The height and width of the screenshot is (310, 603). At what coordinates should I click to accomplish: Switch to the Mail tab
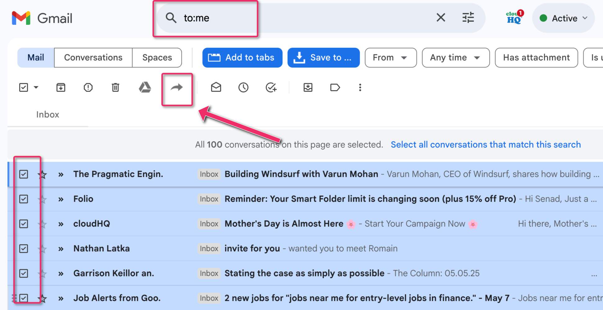click(36, 58)
